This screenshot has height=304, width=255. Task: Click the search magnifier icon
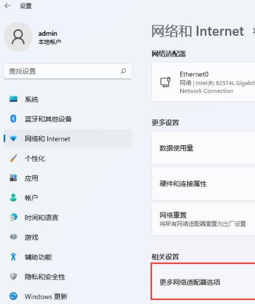123,71
